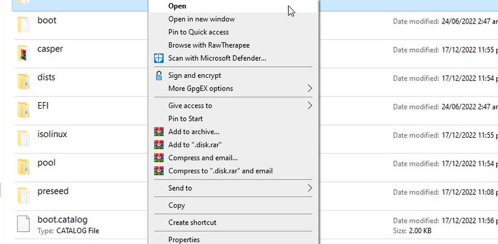Expand the More GpgEX options submenu arrow

[310, 89]
